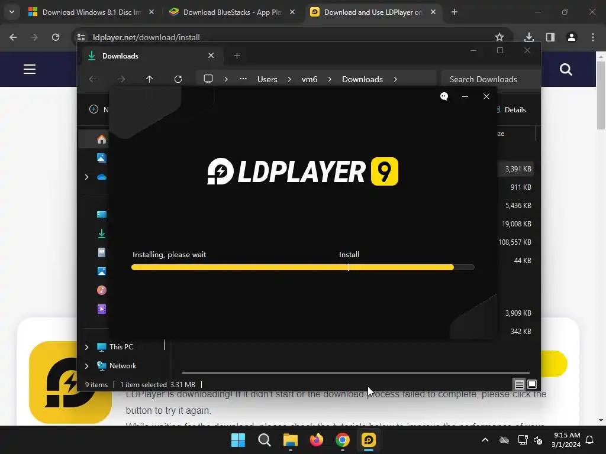Viewport: 606px width, 454px height.
Task: Click the Search Downloads field
Action: pos(491,79)
